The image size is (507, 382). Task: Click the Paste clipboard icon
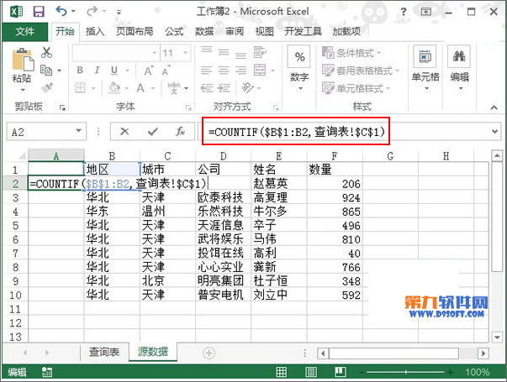[23, 59]
